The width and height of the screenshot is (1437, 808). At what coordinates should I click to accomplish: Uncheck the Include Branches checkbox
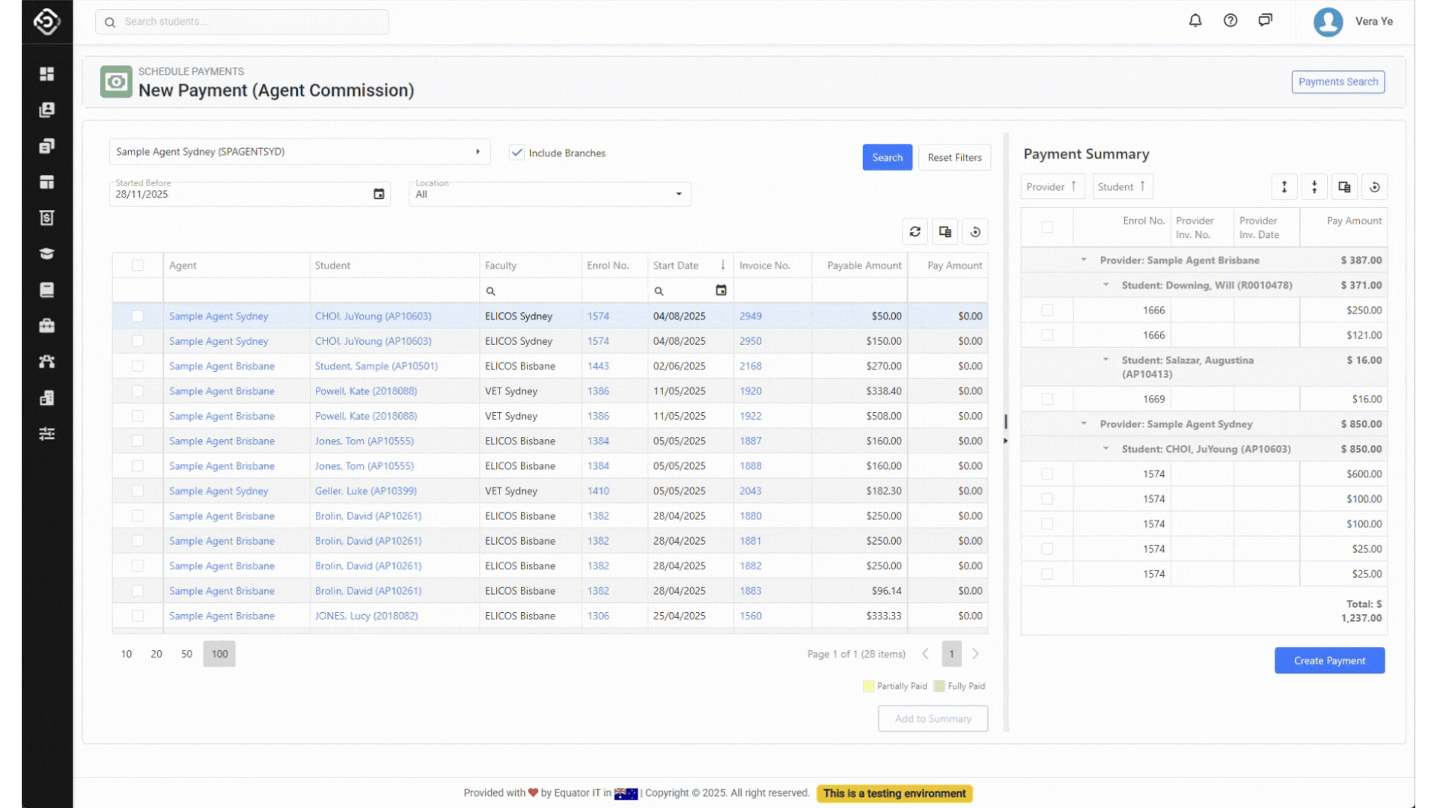pos(516,153)
